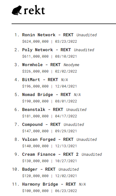Viewport: 116px width, 196px height.
Task: Click the rekt wordmark text
Action: pos(34,10)
